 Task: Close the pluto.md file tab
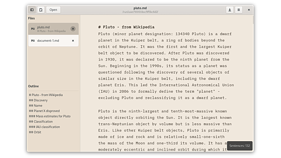tap(73, 29)
